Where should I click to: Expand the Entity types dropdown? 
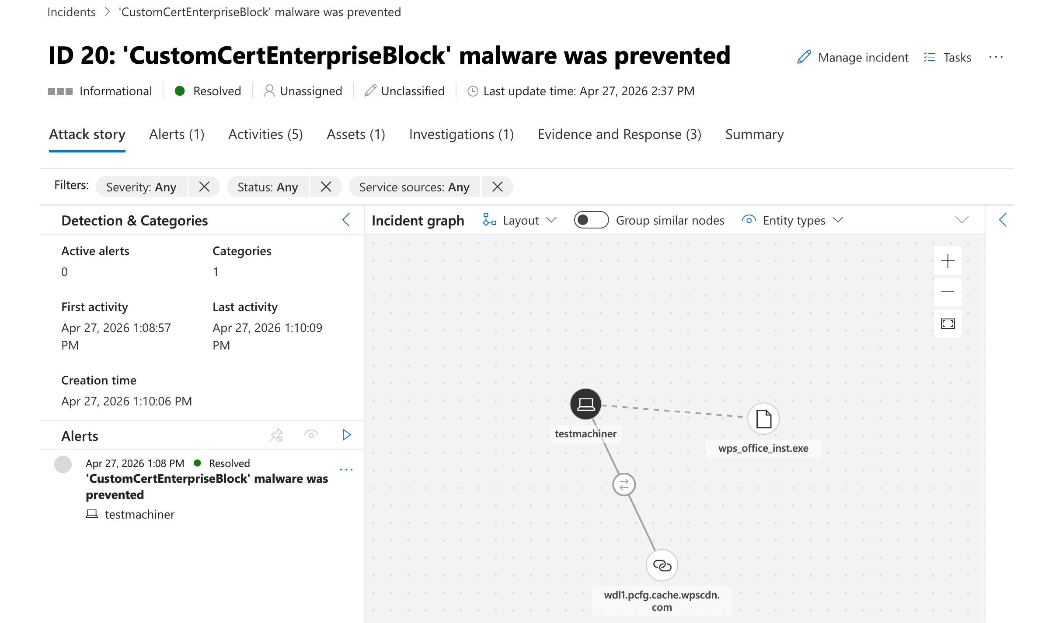pos(793,220)
